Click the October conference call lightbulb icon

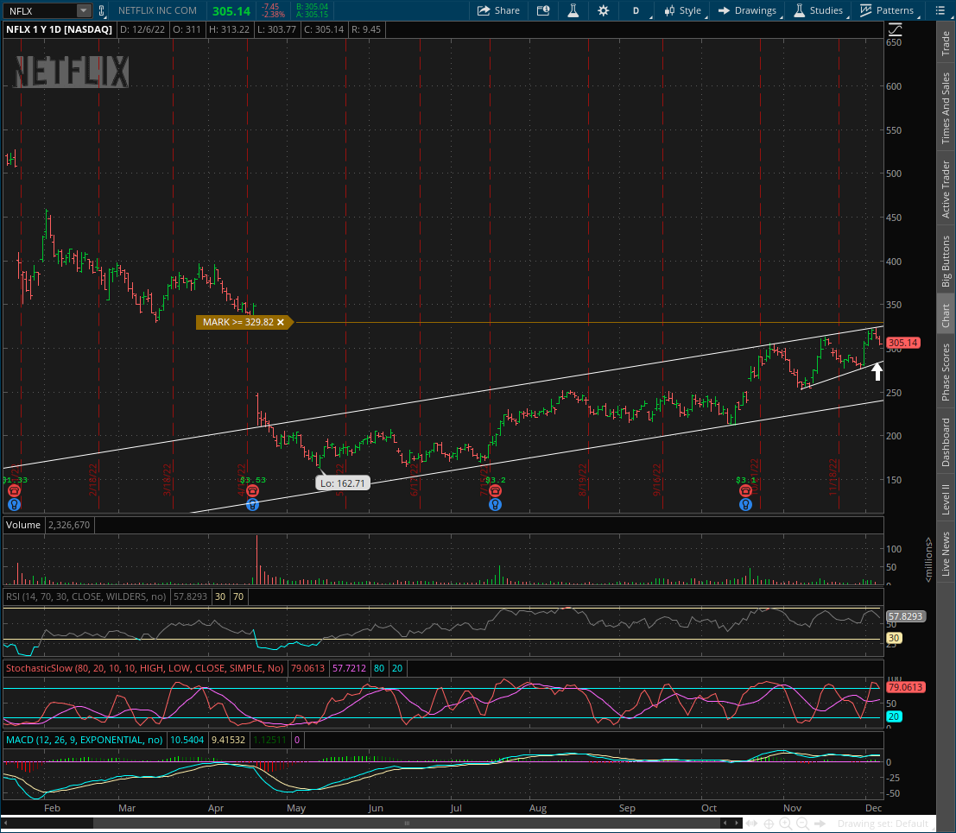(745, 505)
